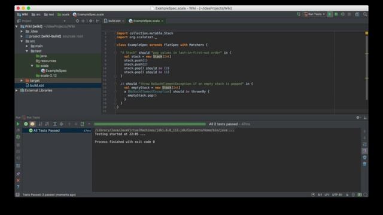The image size is (383, 215).
Task: Open Run panel settings gear icon
Action: click(x=358, y=118)
